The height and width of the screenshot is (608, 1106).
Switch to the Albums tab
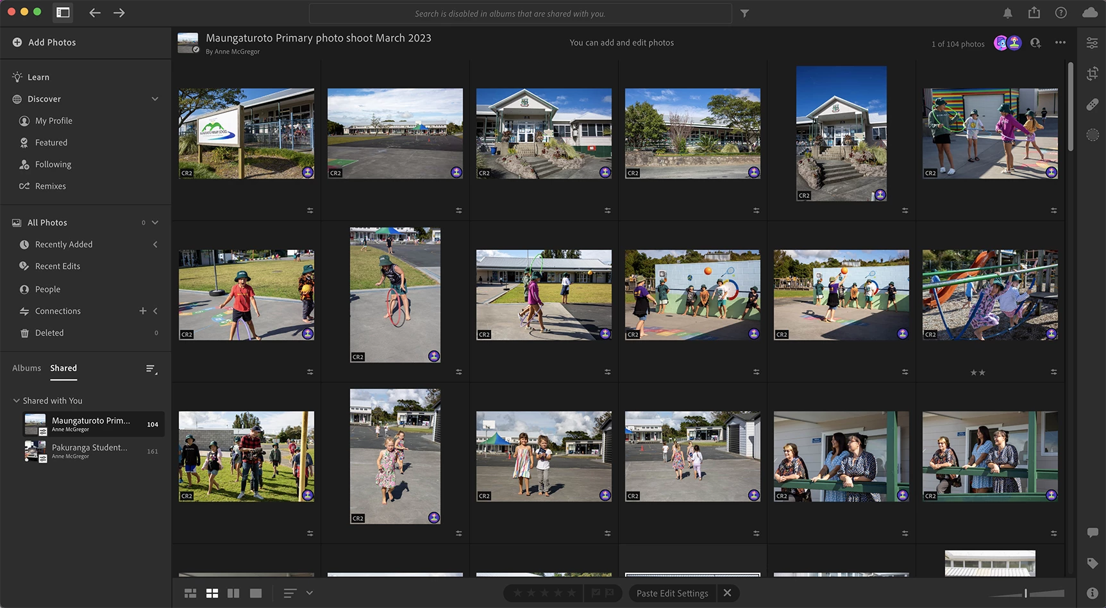[x=26, y=368]
